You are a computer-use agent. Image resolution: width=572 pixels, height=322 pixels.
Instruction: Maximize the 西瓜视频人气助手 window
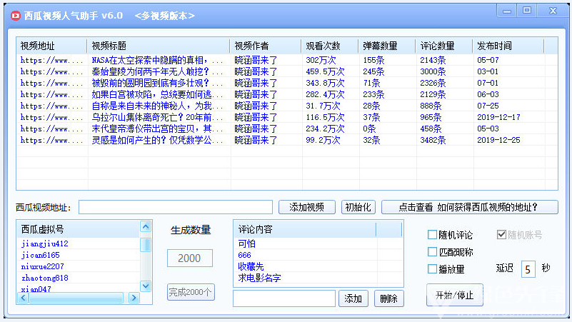[527, 11]
